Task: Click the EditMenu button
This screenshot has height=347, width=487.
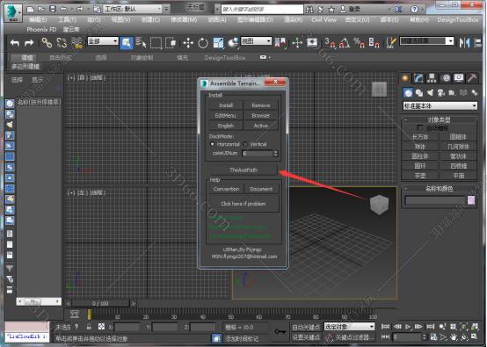Action: 226,115
